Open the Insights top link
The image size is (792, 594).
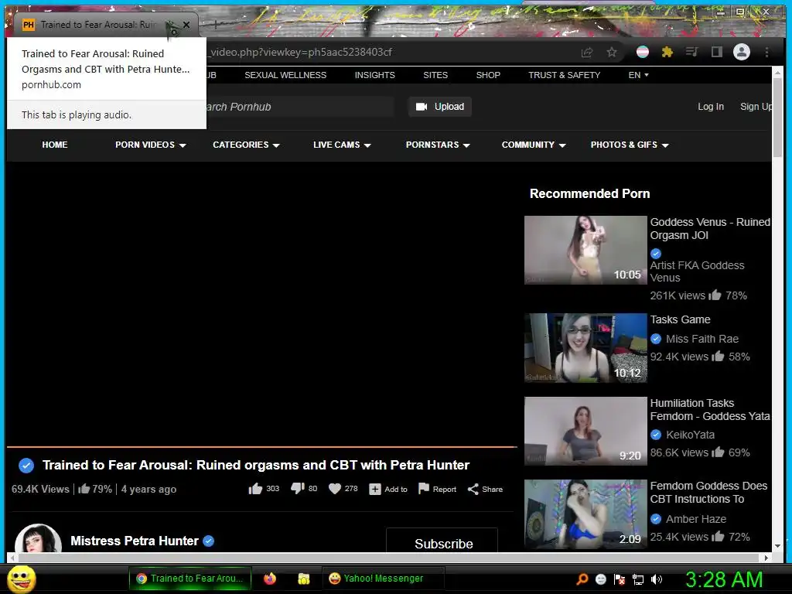coord(375,75)
